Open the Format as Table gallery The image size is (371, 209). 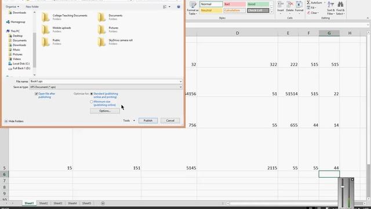pyautogui.click(x=192, y=8)
